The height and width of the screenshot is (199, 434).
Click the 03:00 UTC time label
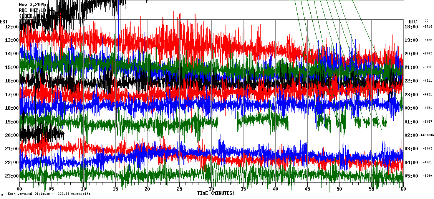coord(411,149)
